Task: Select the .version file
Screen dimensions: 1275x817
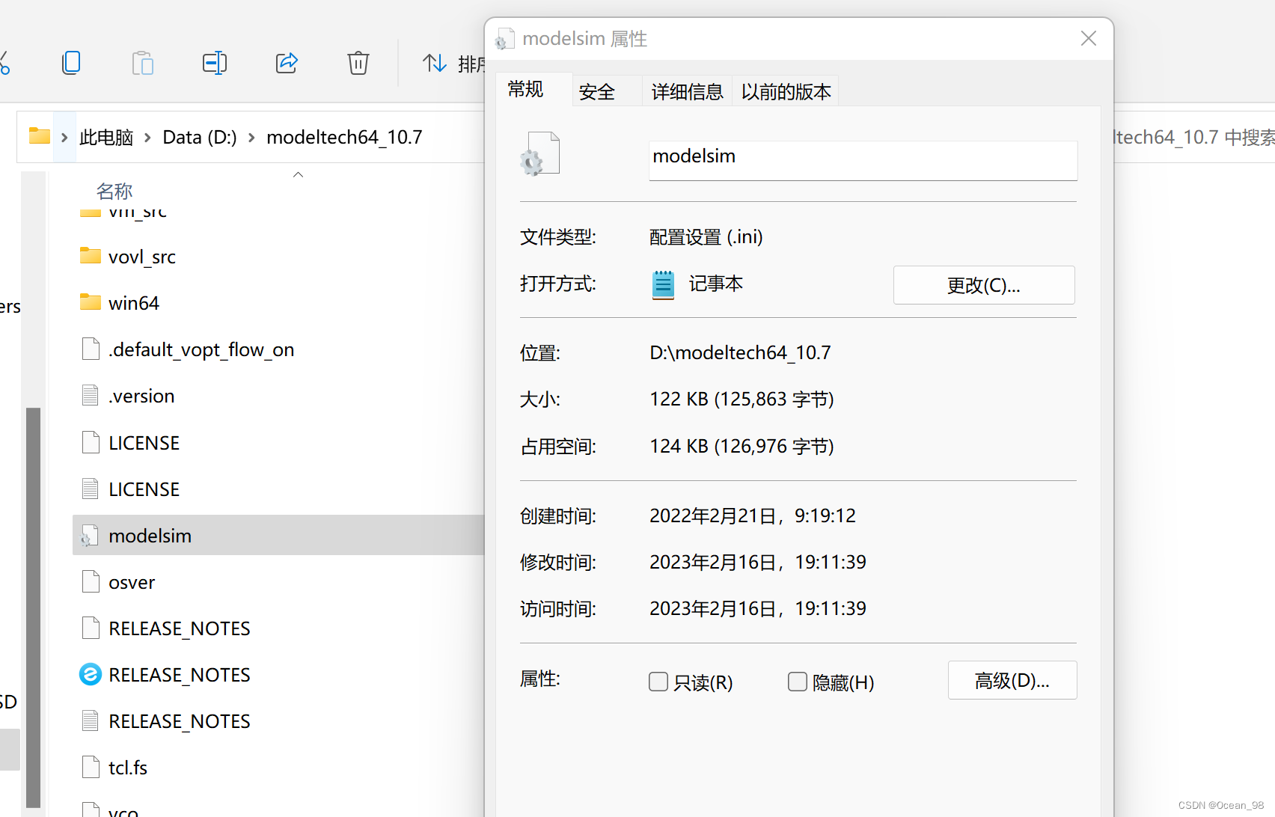Action: 278,396
